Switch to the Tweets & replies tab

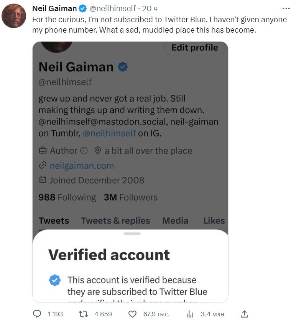[115, 220]
